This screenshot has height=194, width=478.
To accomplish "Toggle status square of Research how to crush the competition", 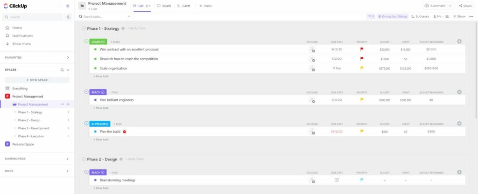I will click(x=95, y=59).
